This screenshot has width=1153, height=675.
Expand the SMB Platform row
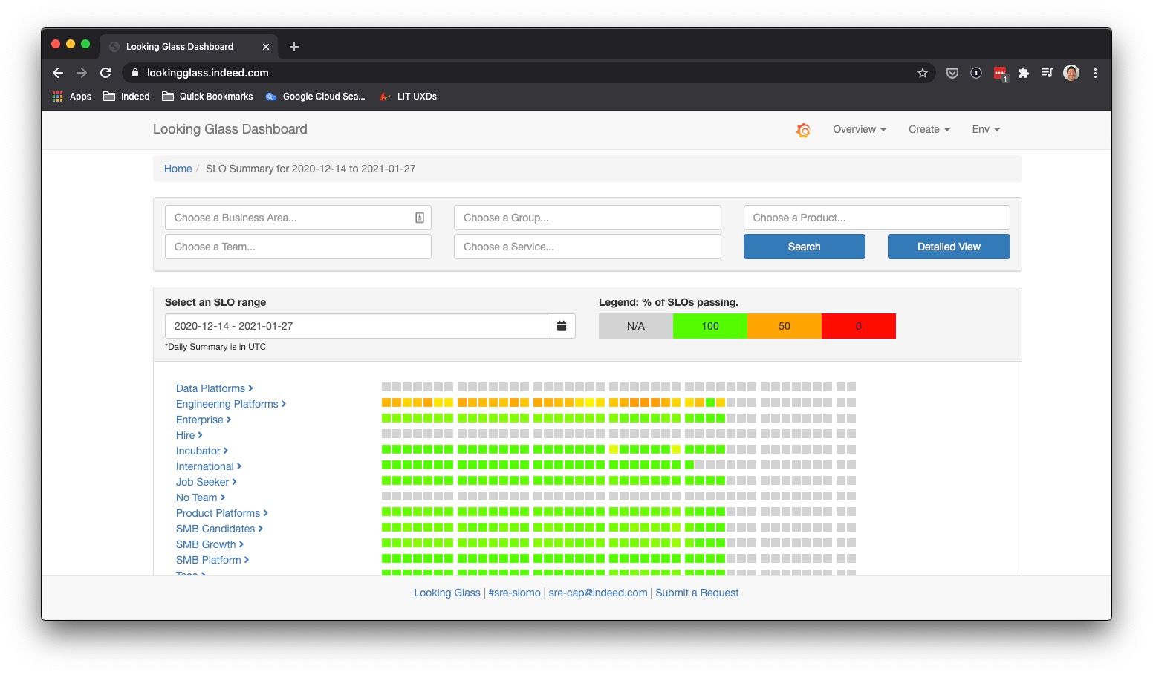pyautogui.click(x=212, y=560)
